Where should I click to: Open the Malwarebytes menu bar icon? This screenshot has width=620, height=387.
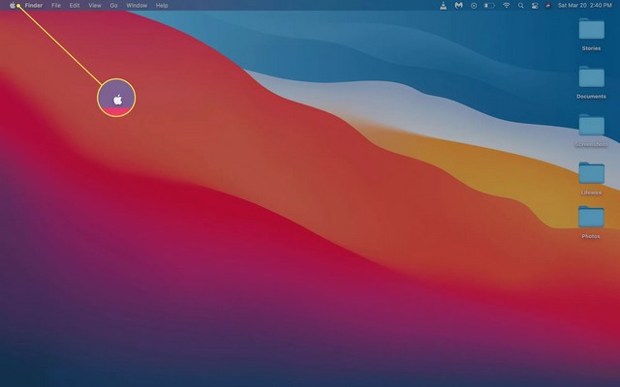coord(457,5)
